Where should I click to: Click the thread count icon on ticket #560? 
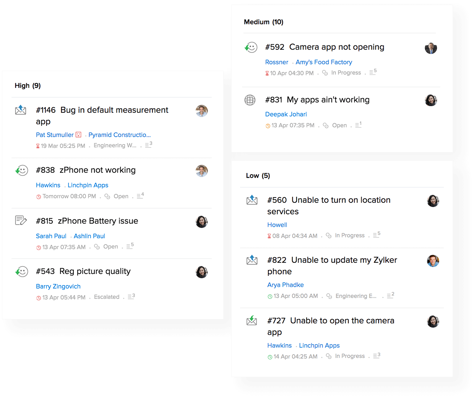377,234
